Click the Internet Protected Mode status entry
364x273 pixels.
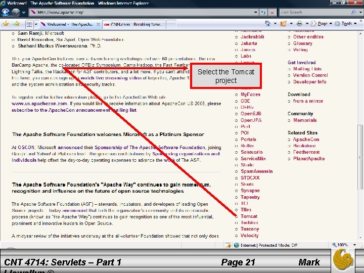pyautogui.click(x=268, y=245)
